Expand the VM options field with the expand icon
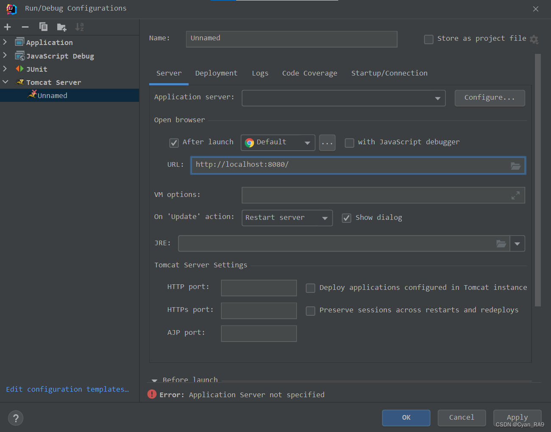Viewport: 551px width, 432px height. click(x=515, y=195)
